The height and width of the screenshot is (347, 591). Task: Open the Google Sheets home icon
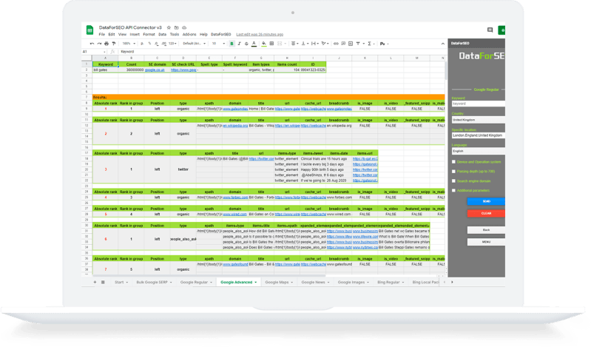point(90,30)
